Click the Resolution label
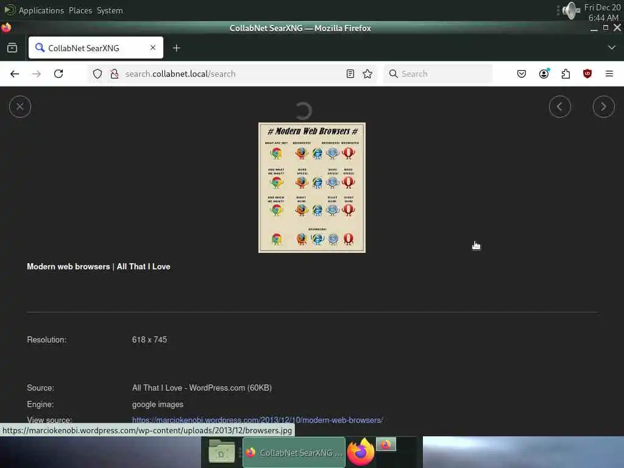 46,339
